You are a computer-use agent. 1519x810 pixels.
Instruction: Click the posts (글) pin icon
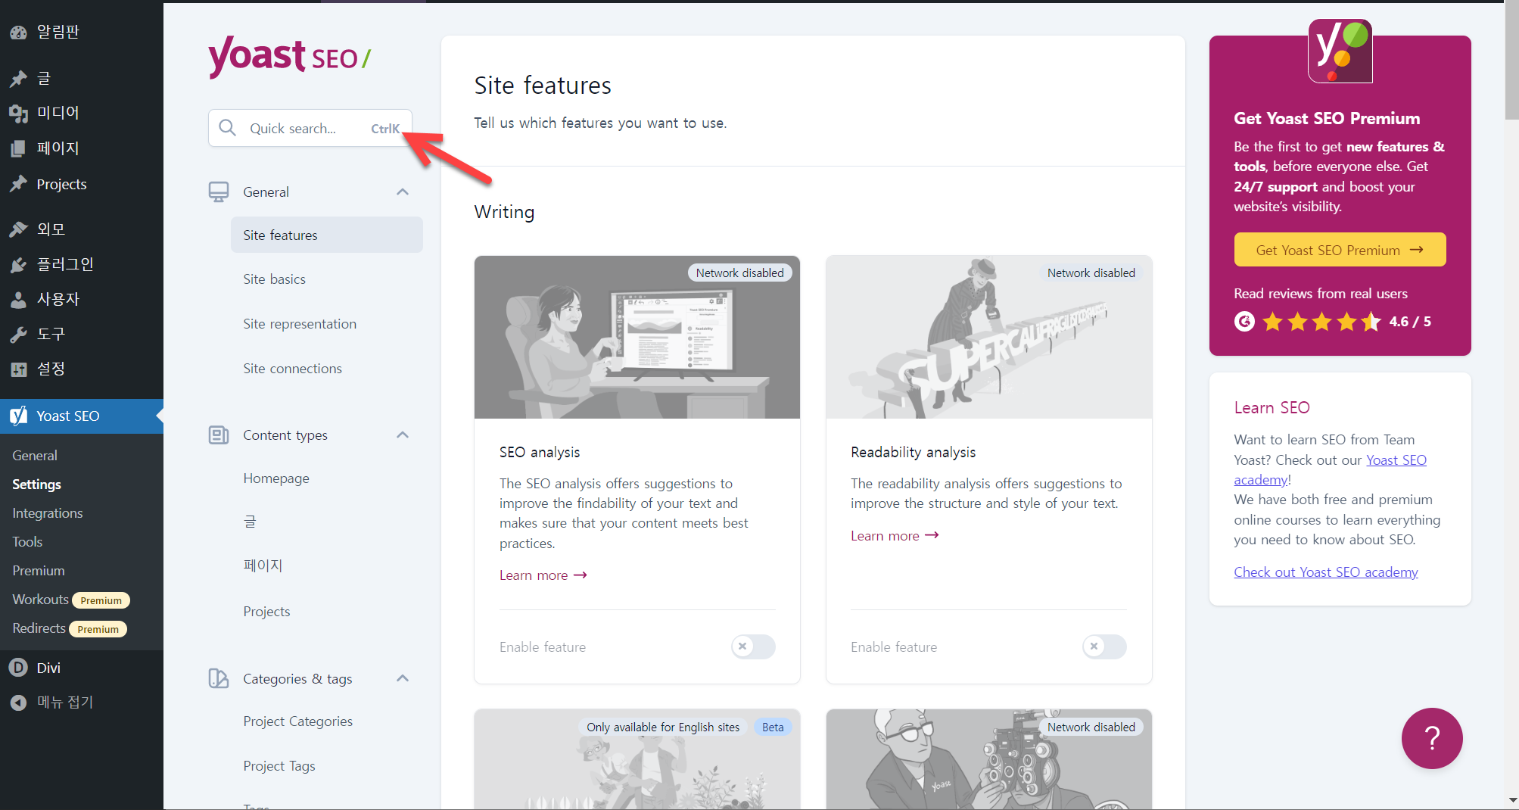click(18, 78)
